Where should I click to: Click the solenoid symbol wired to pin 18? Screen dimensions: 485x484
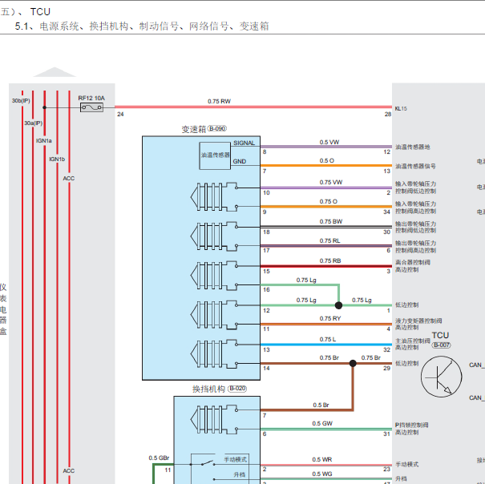pos(214,236)
